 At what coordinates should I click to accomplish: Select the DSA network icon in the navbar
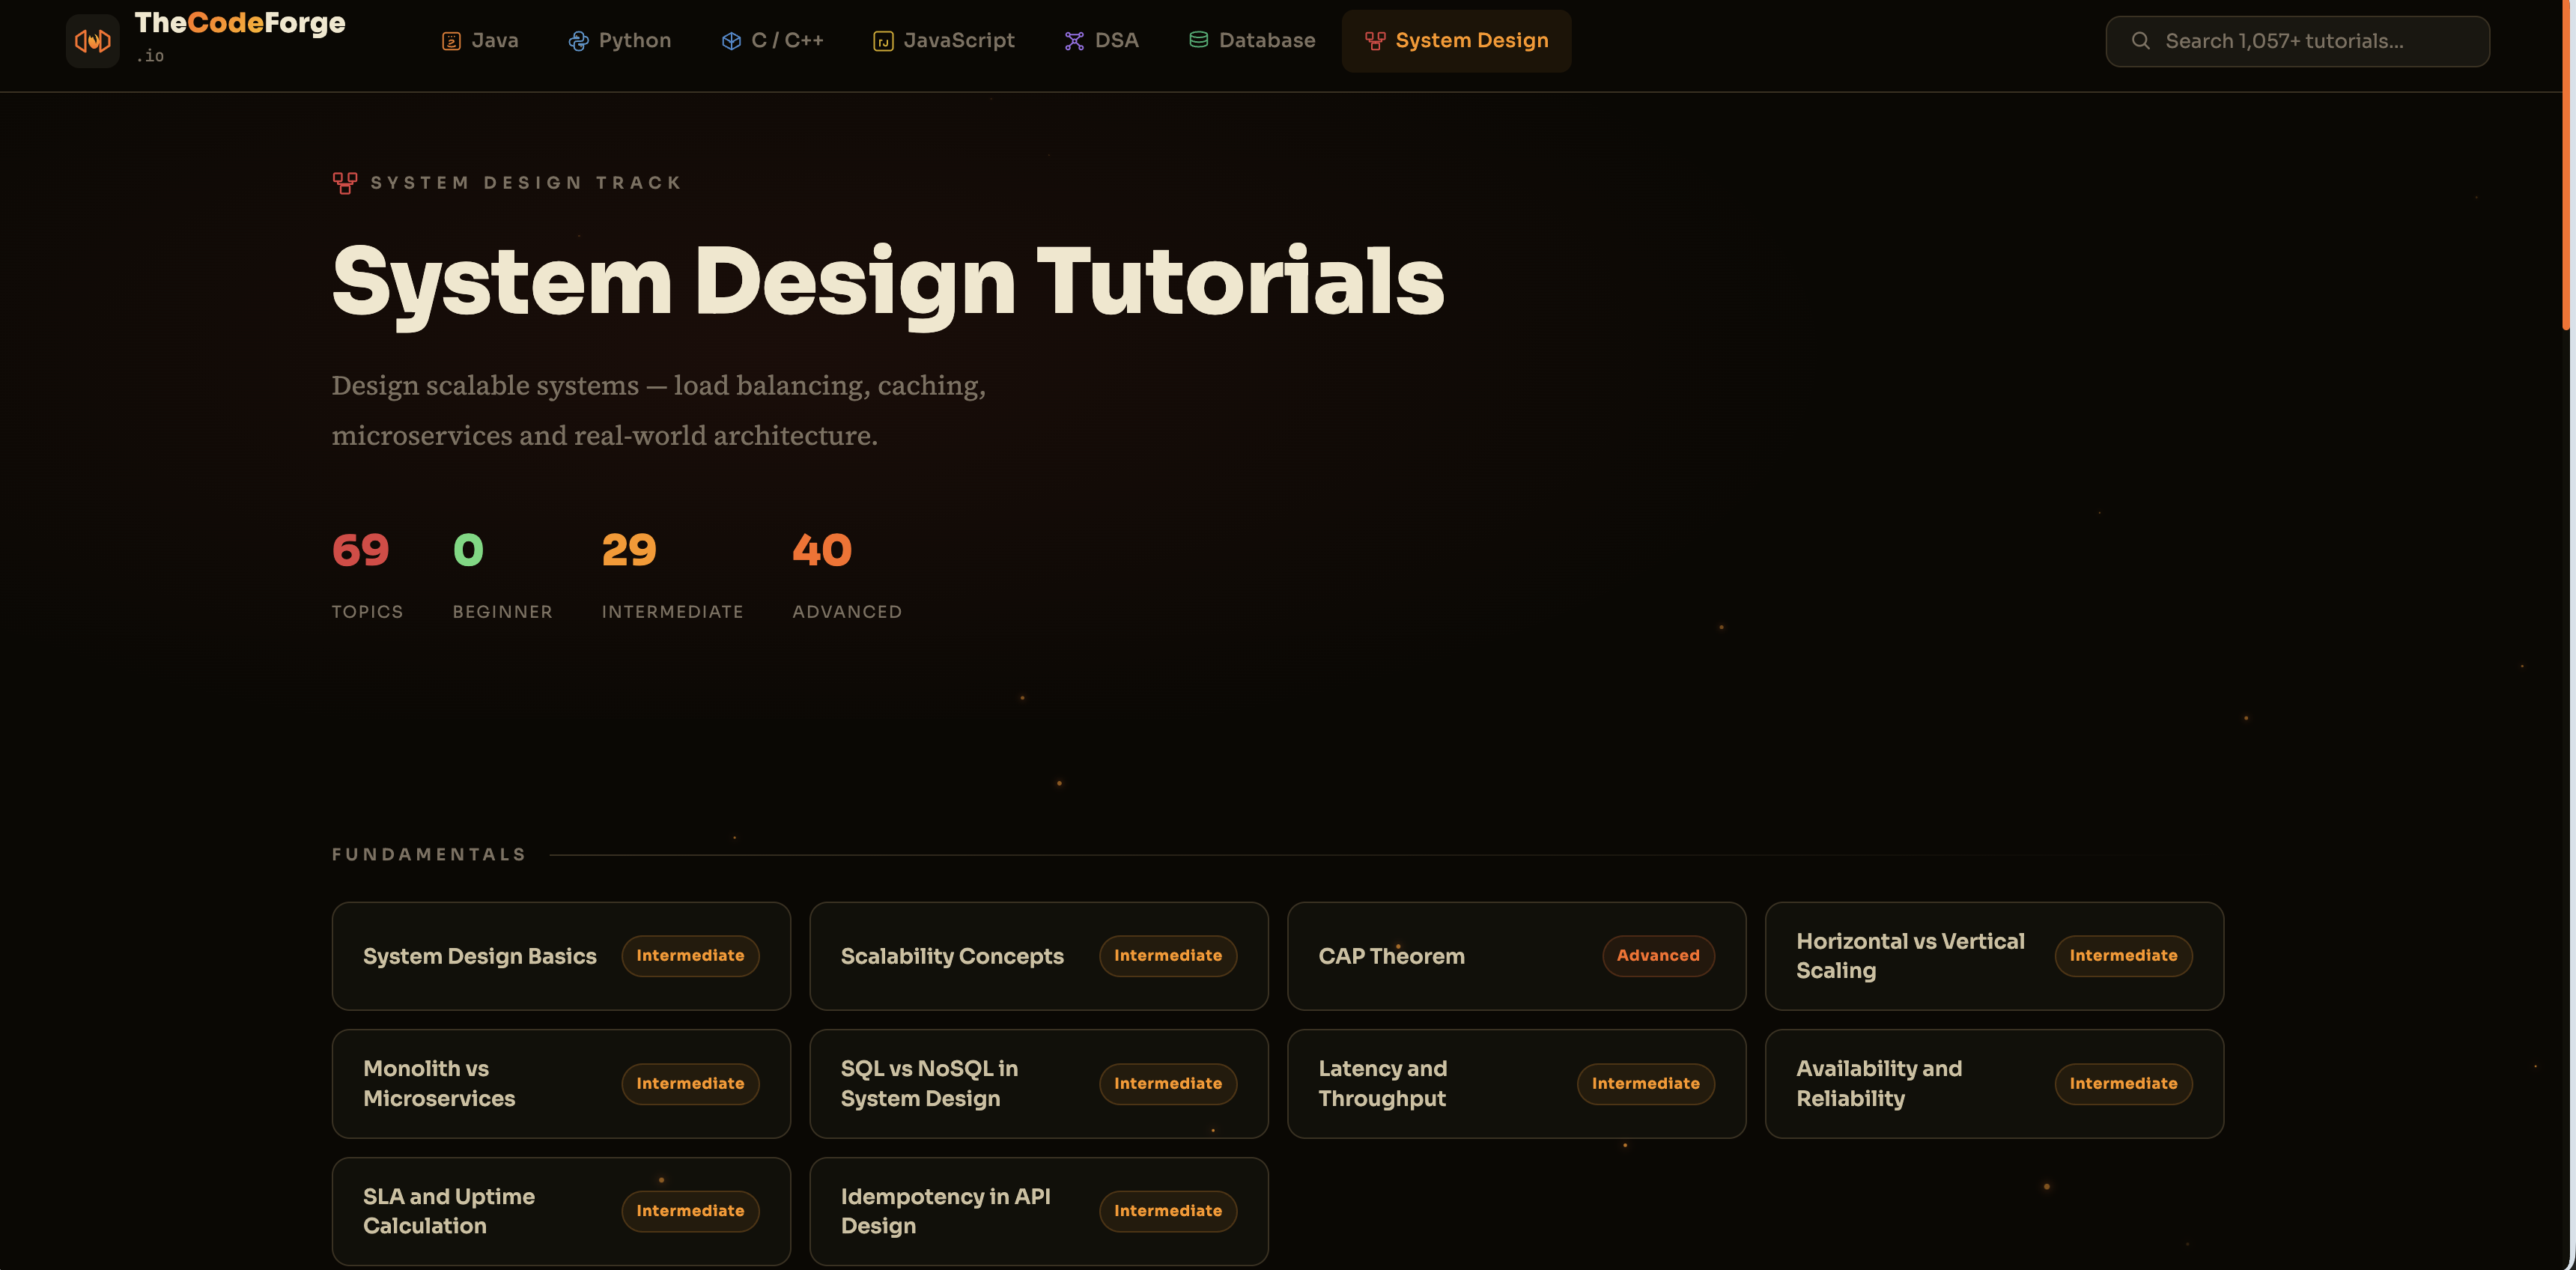1073,41
